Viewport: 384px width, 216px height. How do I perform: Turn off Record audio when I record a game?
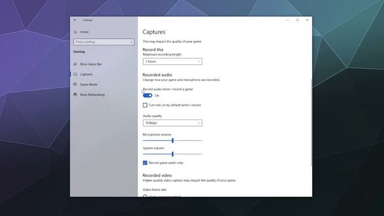coord(148,95)
